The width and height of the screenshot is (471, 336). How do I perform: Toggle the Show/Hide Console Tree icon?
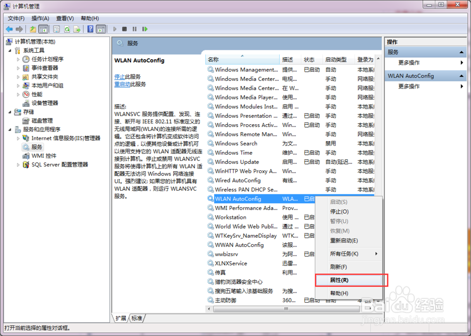pos(43,29)
